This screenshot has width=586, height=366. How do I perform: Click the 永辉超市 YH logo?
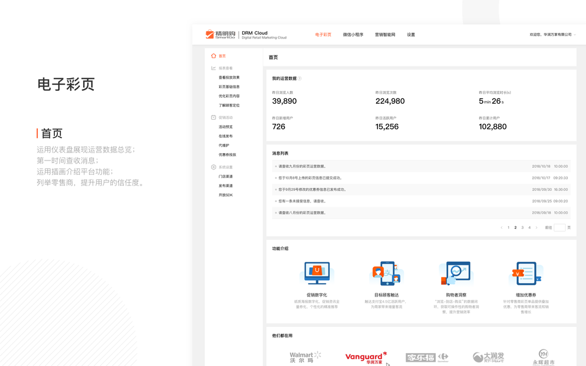coord(543,357)
